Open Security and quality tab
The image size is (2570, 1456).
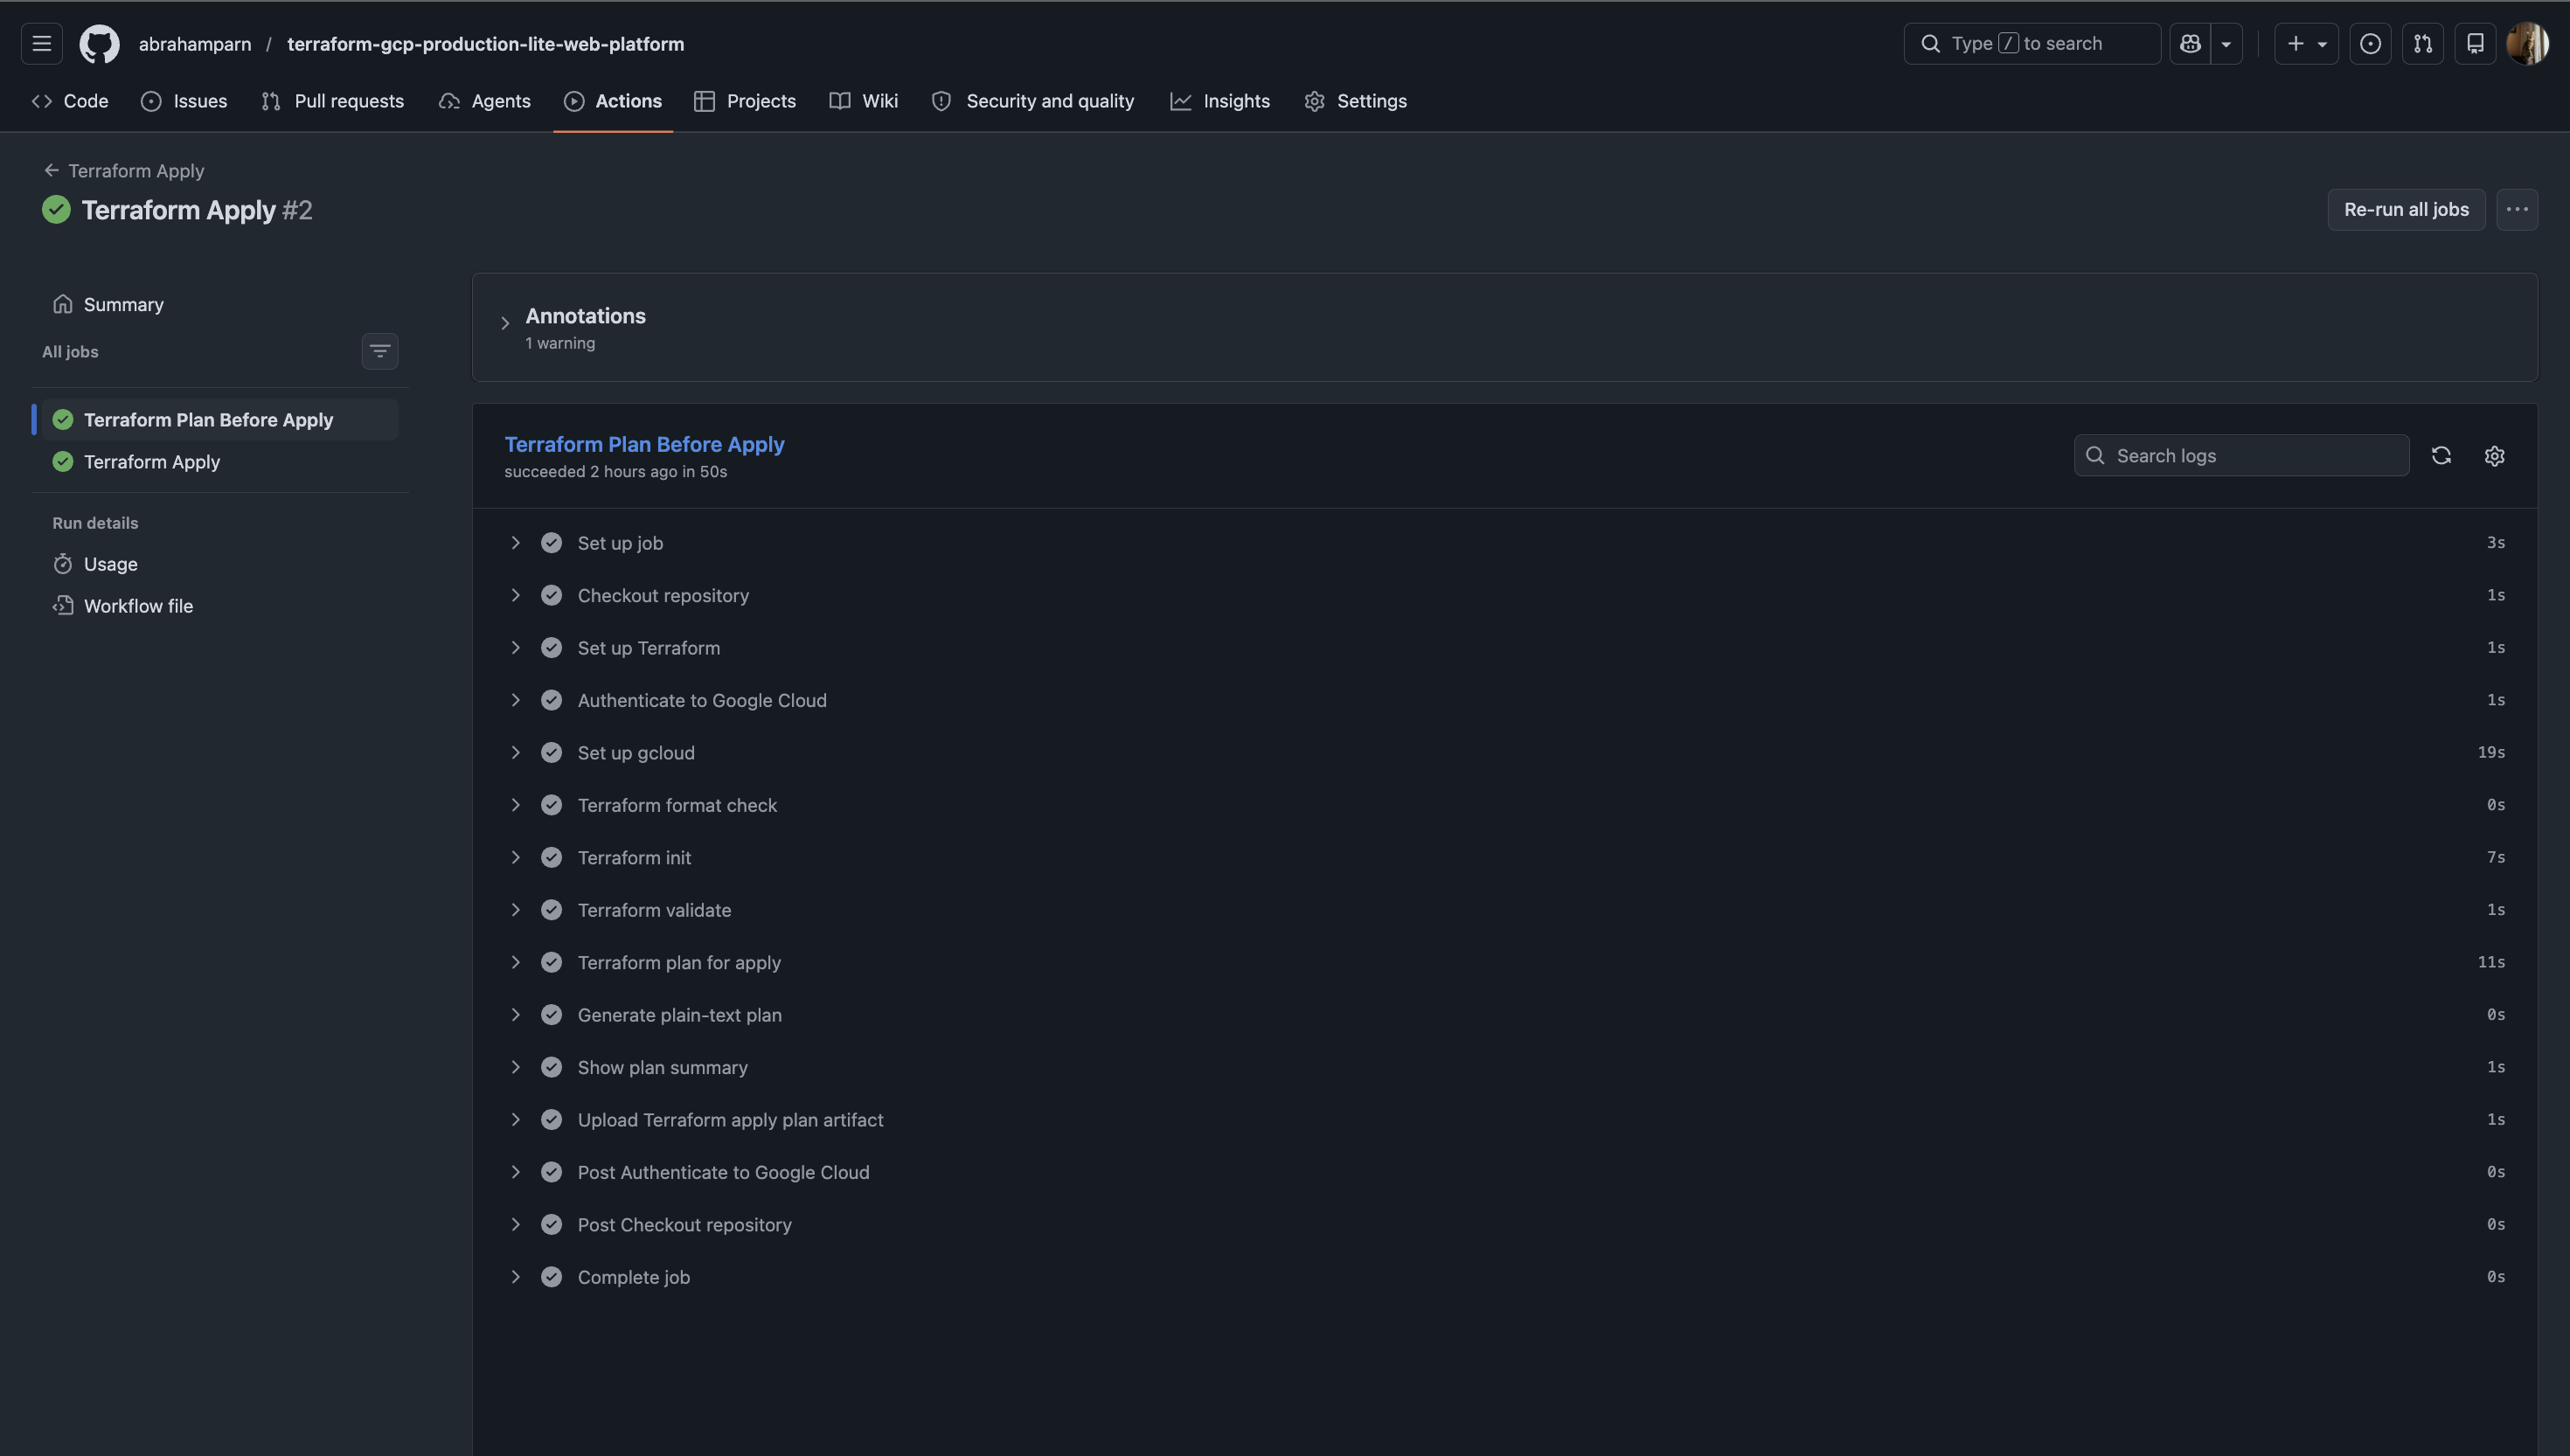(x=1033, y=101)
